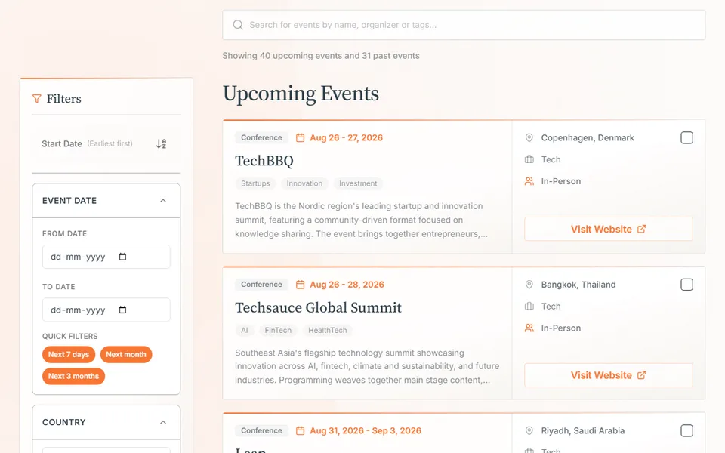Collapse the Country filter section
This screenshot has width=725, height=453.
pyautogui.click(x=163, y=422)
